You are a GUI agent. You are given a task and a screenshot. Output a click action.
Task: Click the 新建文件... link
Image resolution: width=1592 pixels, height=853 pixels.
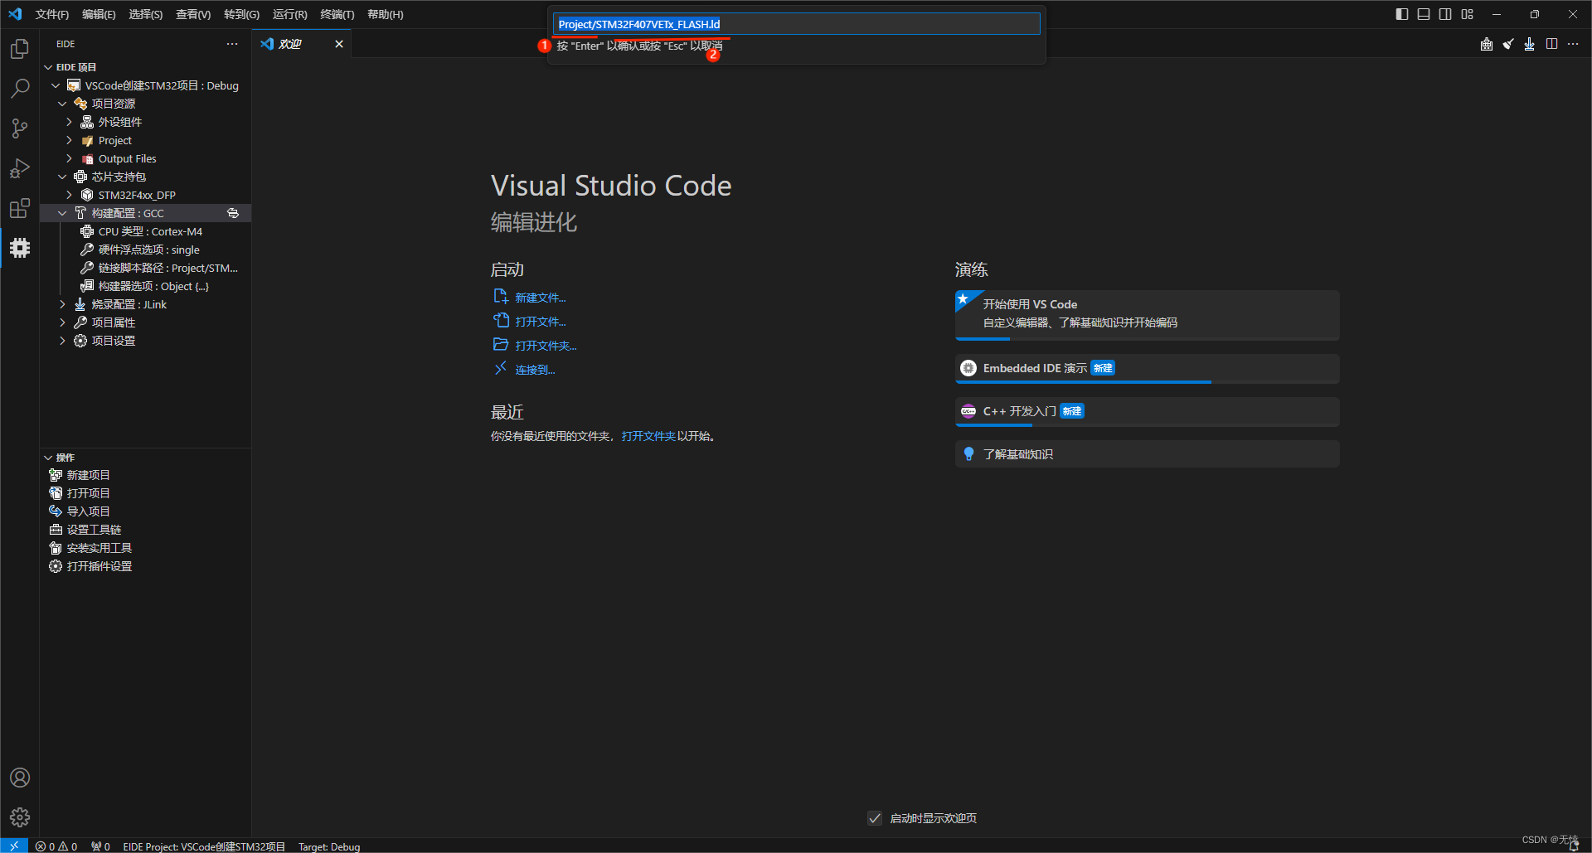coord(540,298)
